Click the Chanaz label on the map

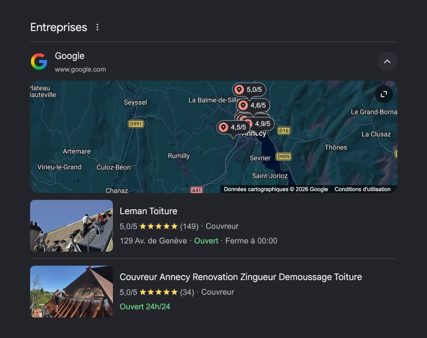(x=117, y=190)
